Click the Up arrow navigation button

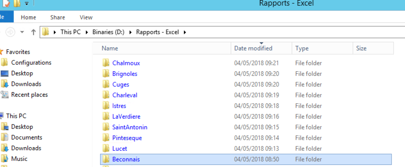tap(34, 32)
